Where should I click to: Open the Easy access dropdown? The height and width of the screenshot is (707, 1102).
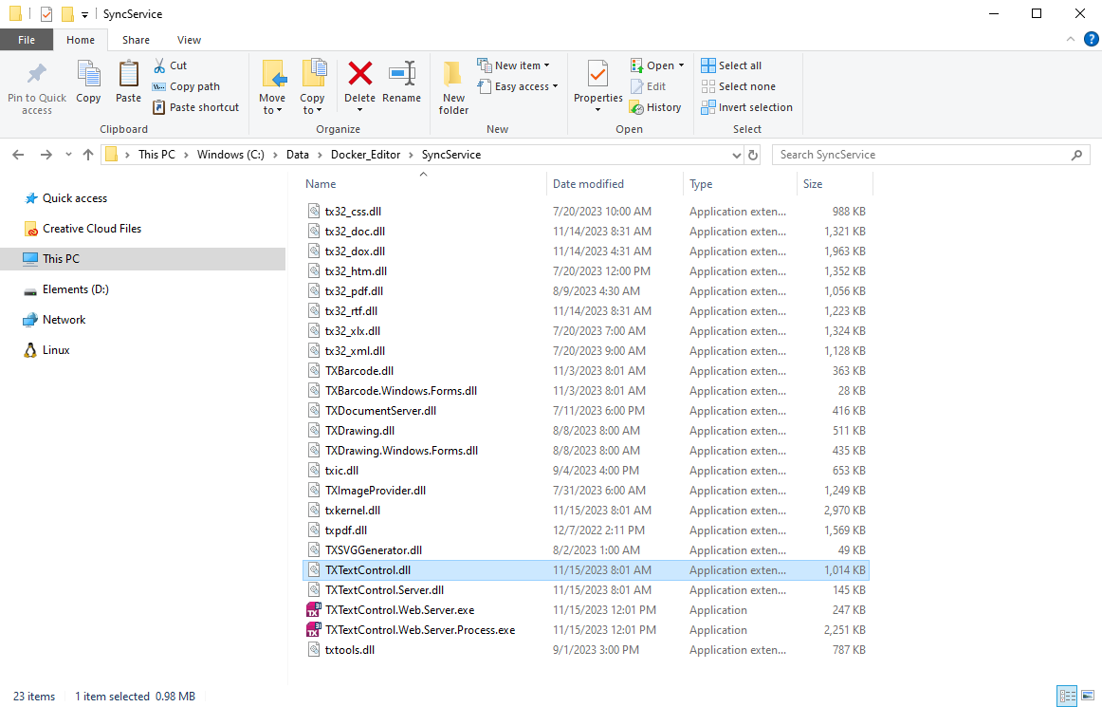[517, 86]
